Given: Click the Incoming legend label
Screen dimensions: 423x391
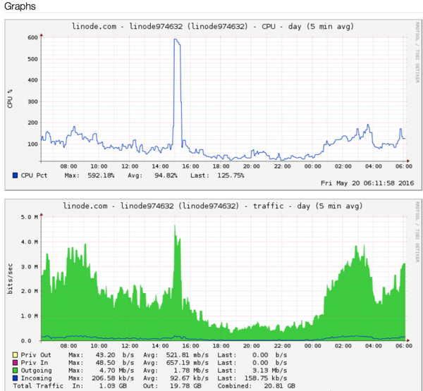Looking at the screenshot, I should click(36, 378).
